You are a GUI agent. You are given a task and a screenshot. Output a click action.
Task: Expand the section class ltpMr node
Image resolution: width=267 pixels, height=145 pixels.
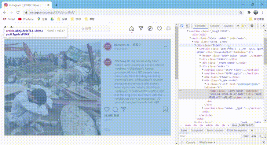pos(202,70)
